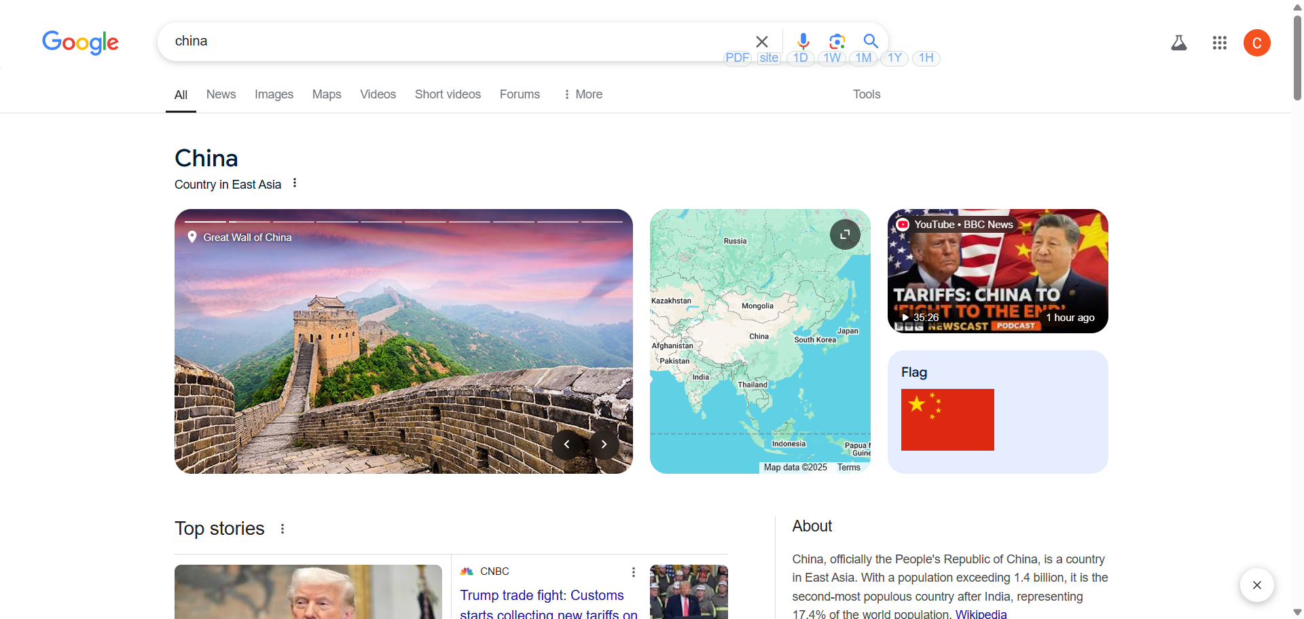Filter results to past week 1W
The width and height of the screenshot is (1304, 619).
(832, 58)
